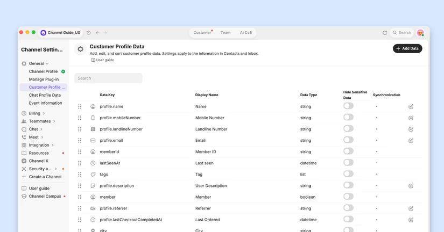Click the landline icon of profile.landlineNumber
Screen dimensions: 444x232
[x=93, y=129]
